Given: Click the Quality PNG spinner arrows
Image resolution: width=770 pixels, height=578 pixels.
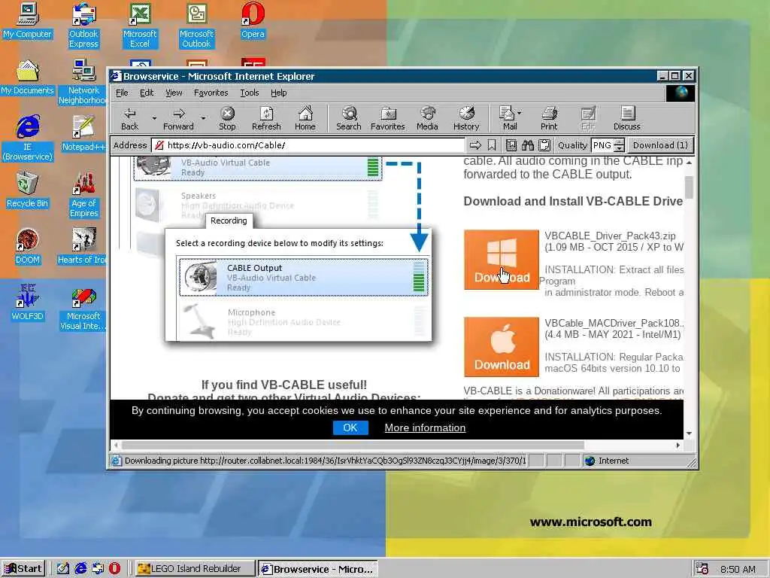Looking at the screenshot, I should (620, 145).
